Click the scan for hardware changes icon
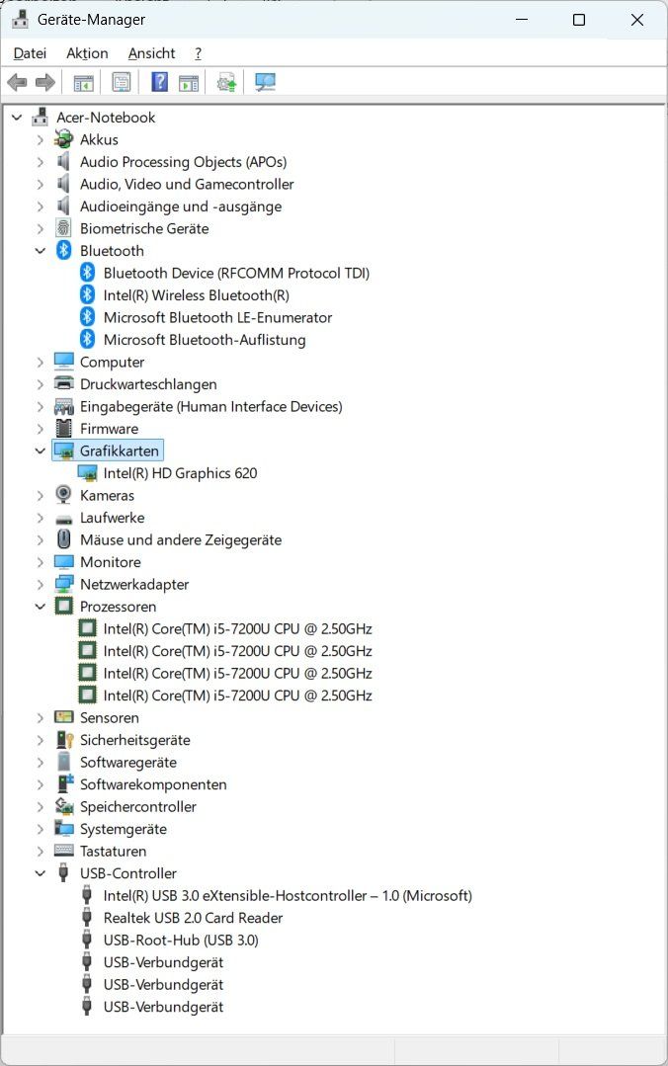Screen dimensions: 668x1066 pos(265,83)
